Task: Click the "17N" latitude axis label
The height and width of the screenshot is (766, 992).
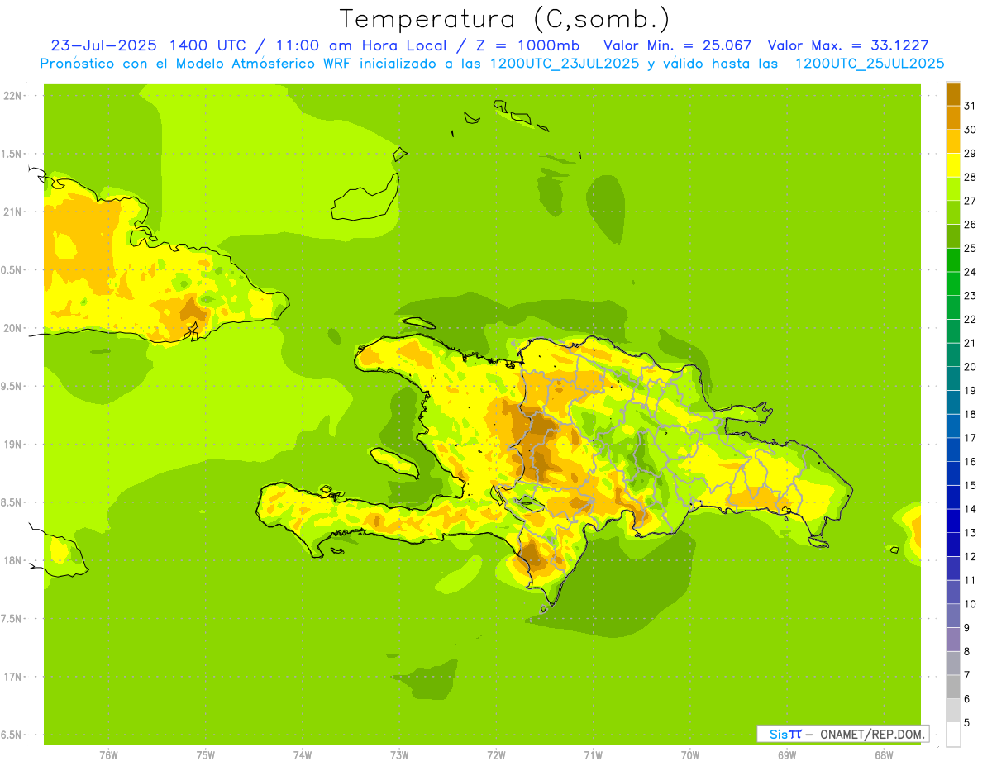Action: click(13, 677)
